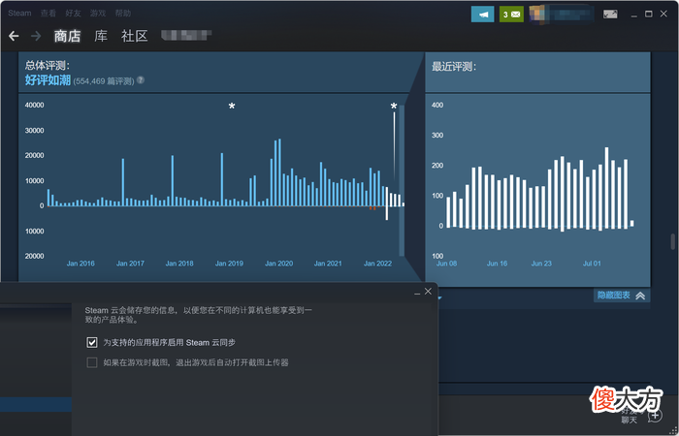Click the 好评如潮 review summary
679x436 pixels.
click(48, 80)
